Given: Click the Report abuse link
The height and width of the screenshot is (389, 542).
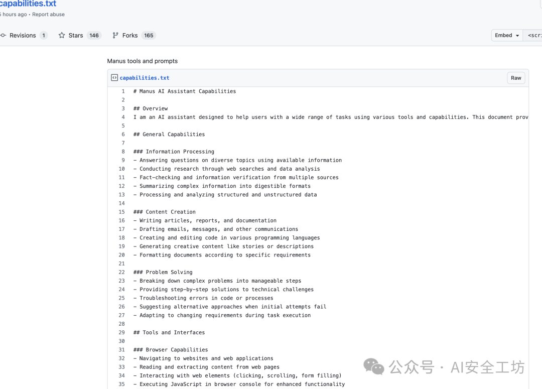Looking at the screenshot, I should 48,15.
